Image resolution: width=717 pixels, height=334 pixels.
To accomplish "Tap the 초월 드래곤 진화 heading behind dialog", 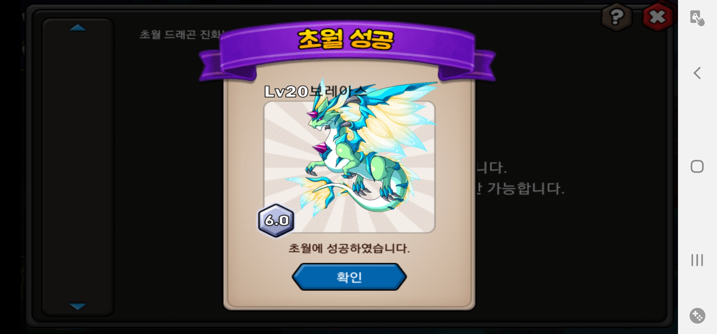I will (181, 34).
